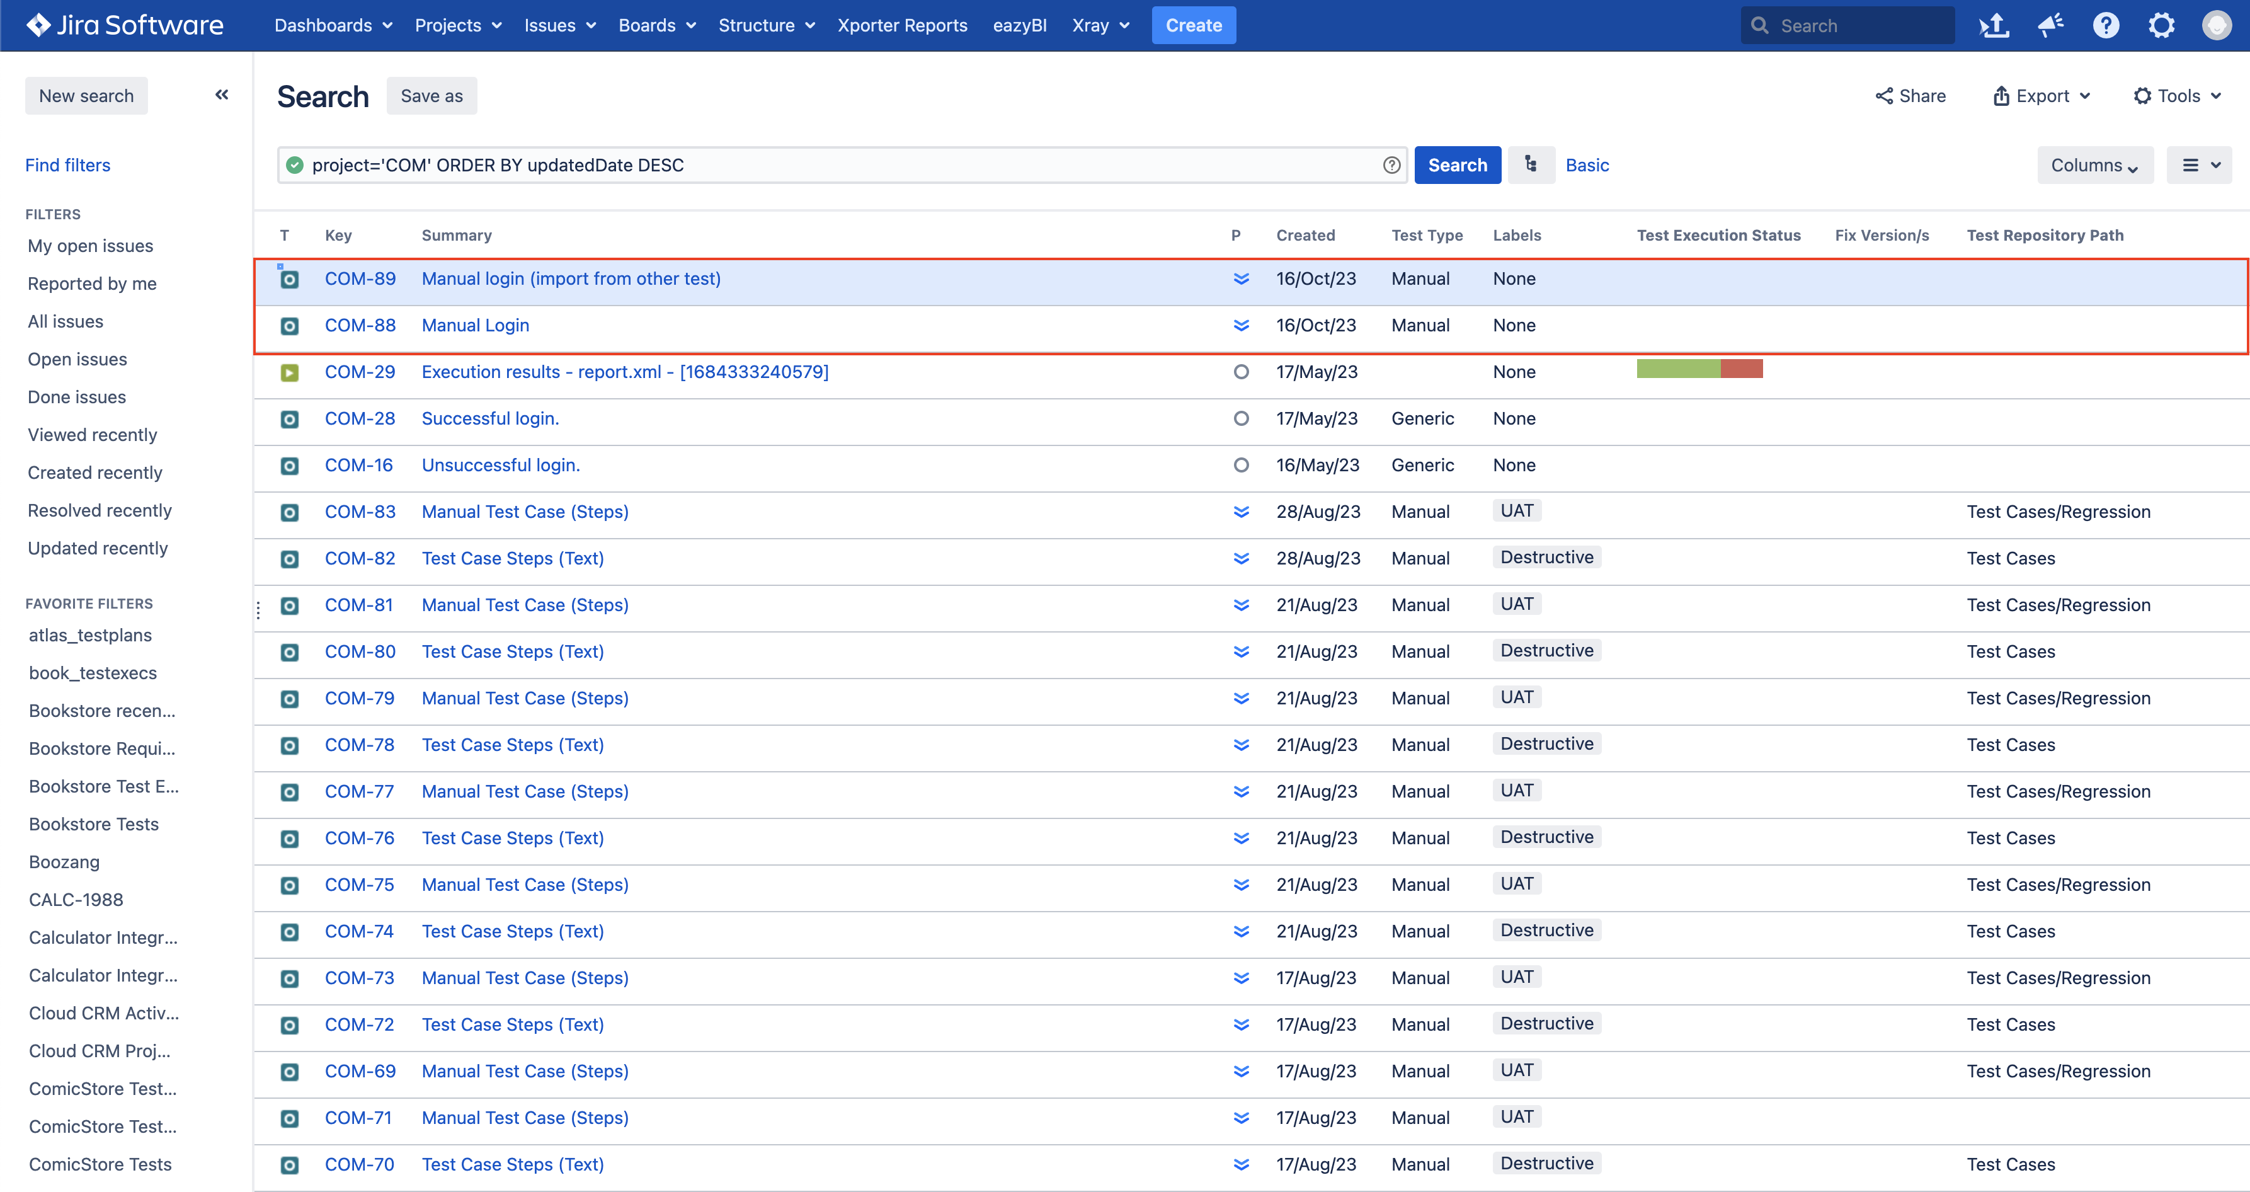Image resolution: width=2250 pixels, height=1192 pixels.
Task: Expand the Structure menu
Action: (766, 25)
